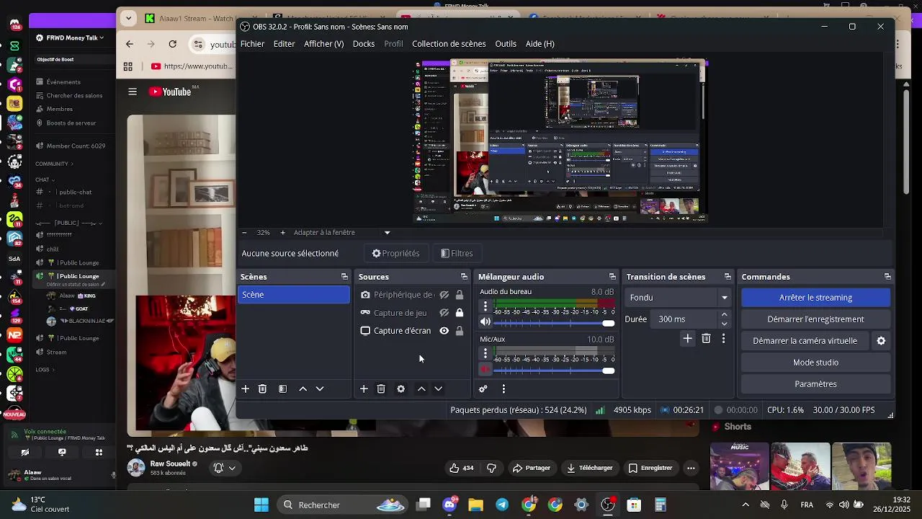Unlock the Capture de jeu source
The height and width of the screenshot is (519, 922).
460,313
